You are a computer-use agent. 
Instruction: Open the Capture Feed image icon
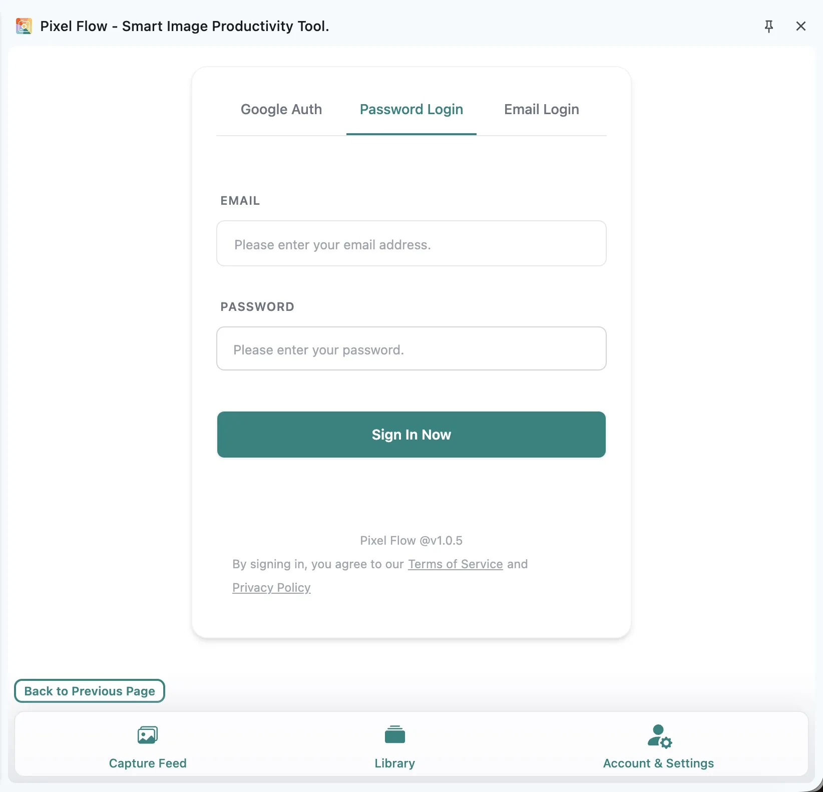pyautogui.click(x=148, y=735)
